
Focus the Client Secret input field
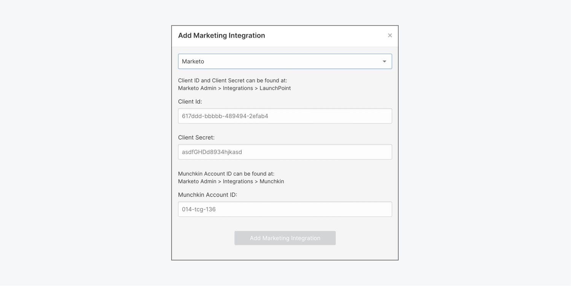tap(285, 152)
